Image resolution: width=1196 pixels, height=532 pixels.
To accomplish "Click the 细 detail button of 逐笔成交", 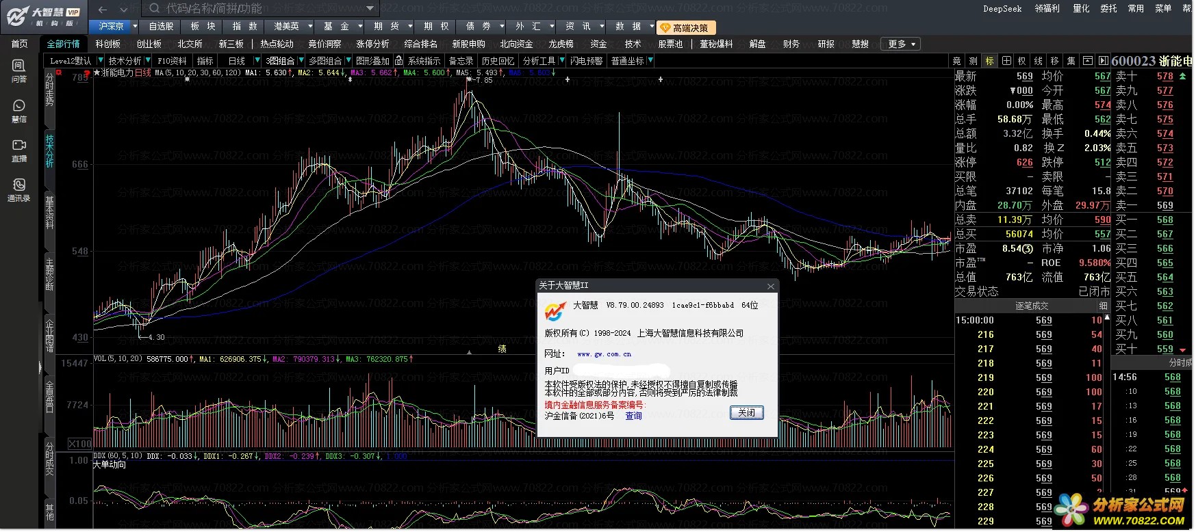I will (x=1103, y=306).
